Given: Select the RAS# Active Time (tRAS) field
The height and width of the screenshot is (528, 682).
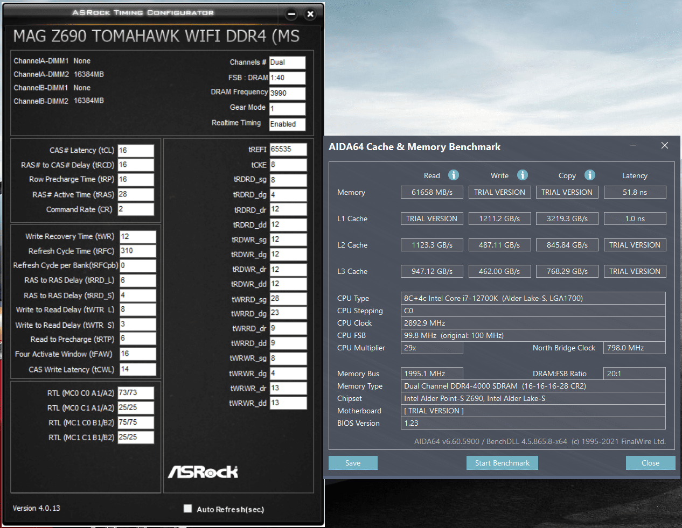Looking at the screenshot, I should click(x=136, y=194).
